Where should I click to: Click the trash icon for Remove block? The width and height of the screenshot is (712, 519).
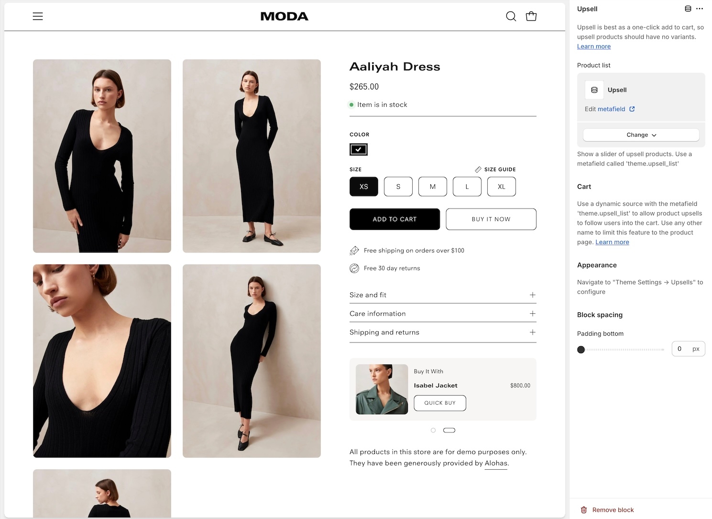click(584, 510)
